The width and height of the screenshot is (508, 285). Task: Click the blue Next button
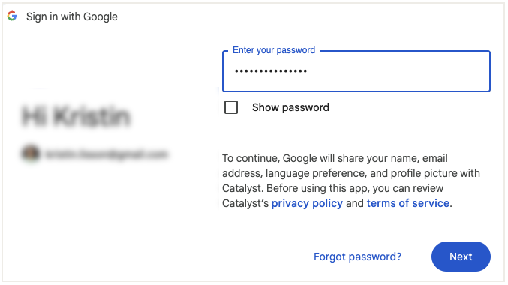point(461,256)
